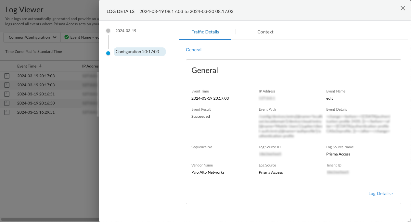
Task: Open log details icon for 2024-03-19 20:16:51 row
Action: click(x=6, y=94)
